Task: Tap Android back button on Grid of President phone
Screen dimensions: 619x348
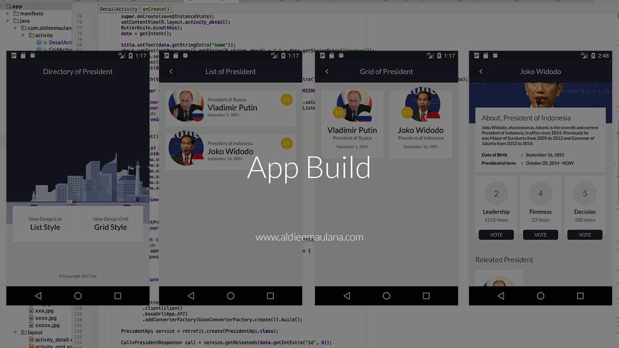Action: click(x=347, y=296)
